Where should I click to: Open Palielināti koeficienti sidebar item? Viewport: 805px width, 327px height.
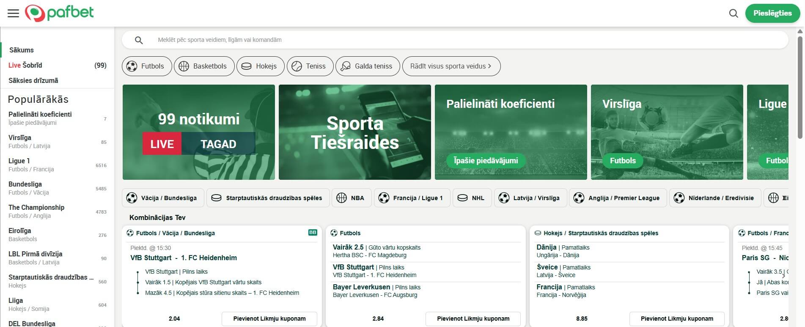(57, 118)
